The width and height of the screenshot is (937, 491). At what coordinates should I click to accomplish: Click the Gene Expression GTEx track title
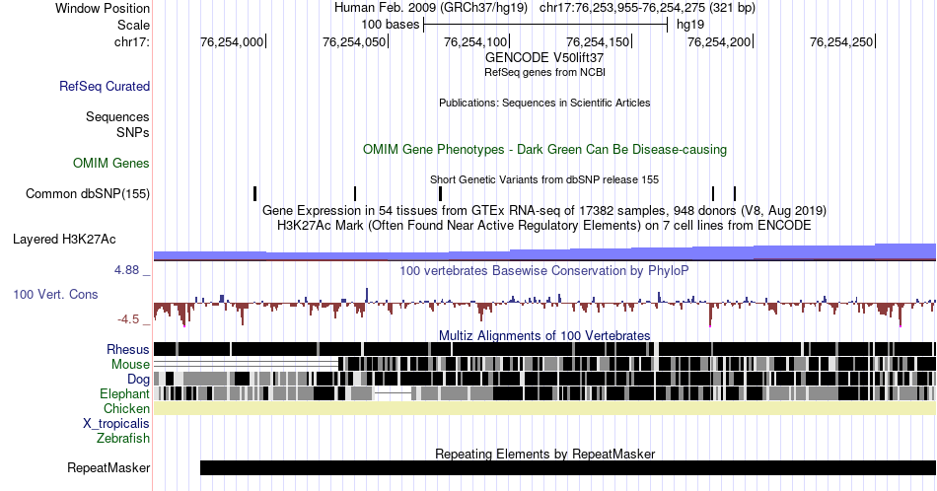coord(544,211)
